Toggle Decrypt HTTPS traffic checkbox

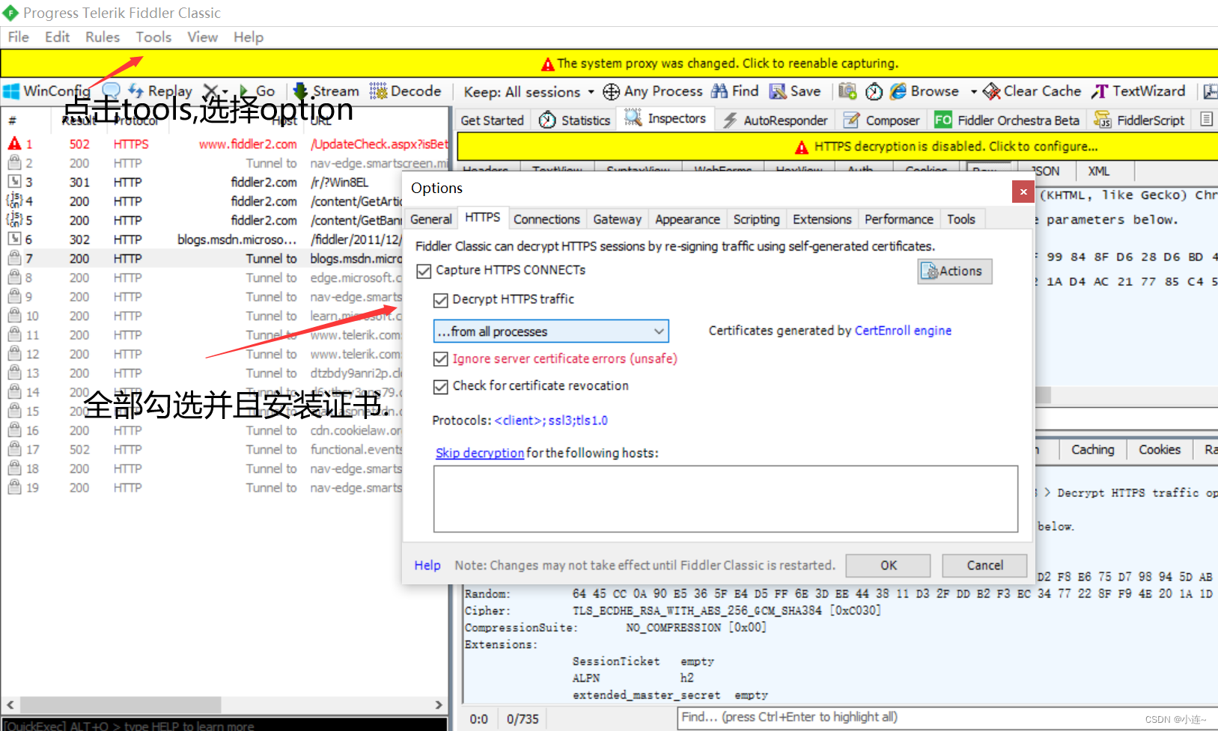[440, 300]
